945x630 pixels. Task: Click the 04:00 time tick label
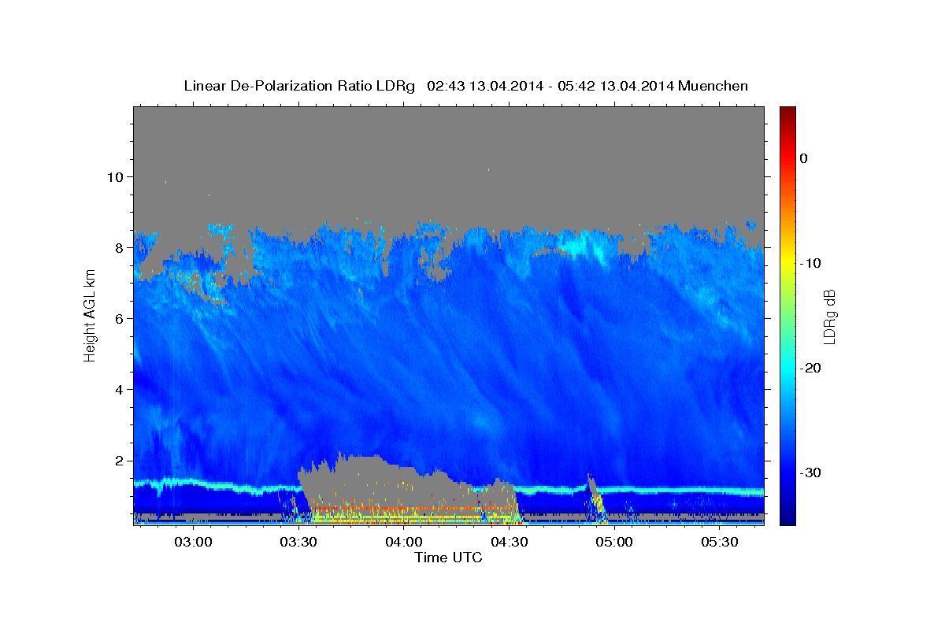[x=404, y=543]
